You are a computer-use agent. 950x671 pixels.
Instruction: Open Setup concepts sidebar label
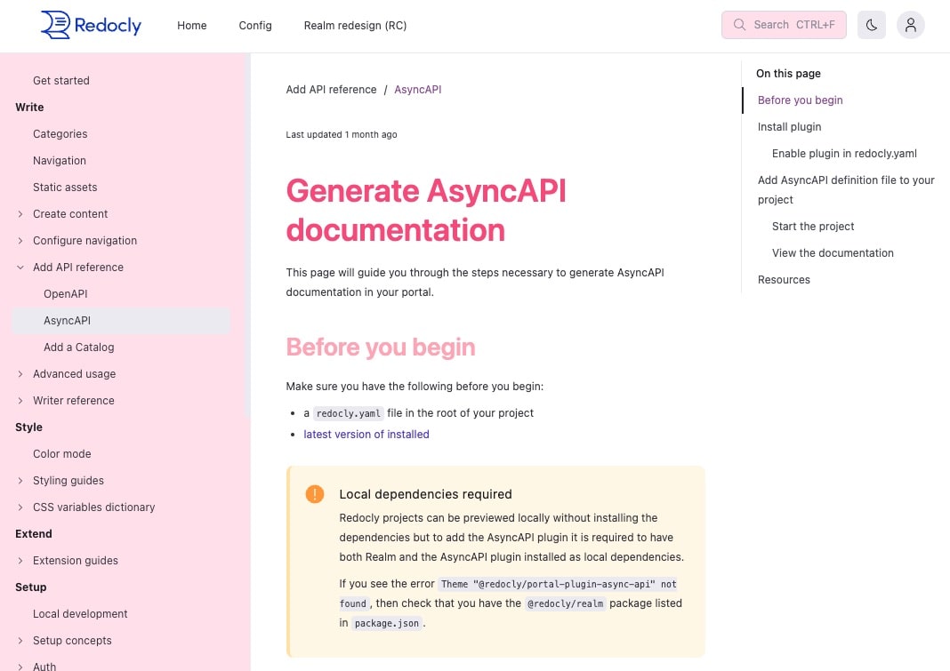coord(72,640)
